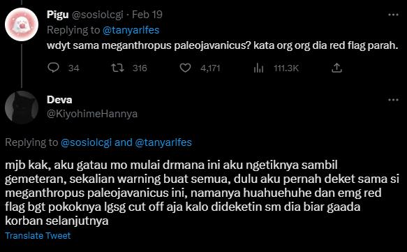Open @sosiolcgi mention in Deva's reply line
The image size is (407, 252).
tap(86, 142)
